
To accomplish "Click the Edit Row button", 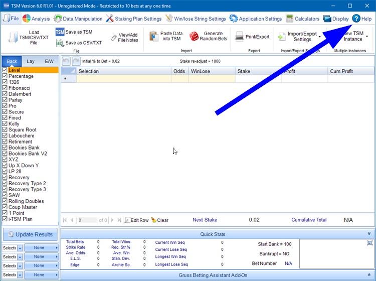I will [137, 220].
